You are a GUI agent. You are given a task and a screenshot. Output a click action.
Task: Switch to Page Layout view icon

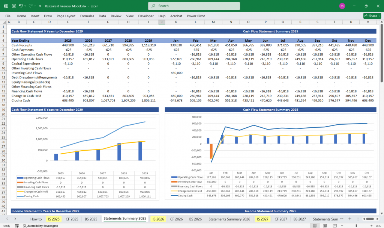tap(325, 225)
